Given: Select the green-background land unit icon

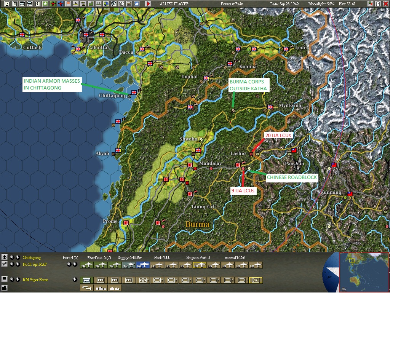Looking at the screenshot, I should tap(87, 280).
